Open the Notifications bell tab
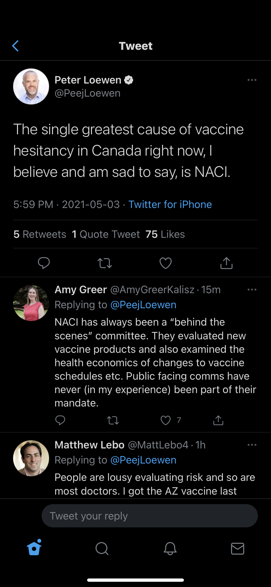Image resolution: width=271 pixels, height=587 pixels. point(170,548)
